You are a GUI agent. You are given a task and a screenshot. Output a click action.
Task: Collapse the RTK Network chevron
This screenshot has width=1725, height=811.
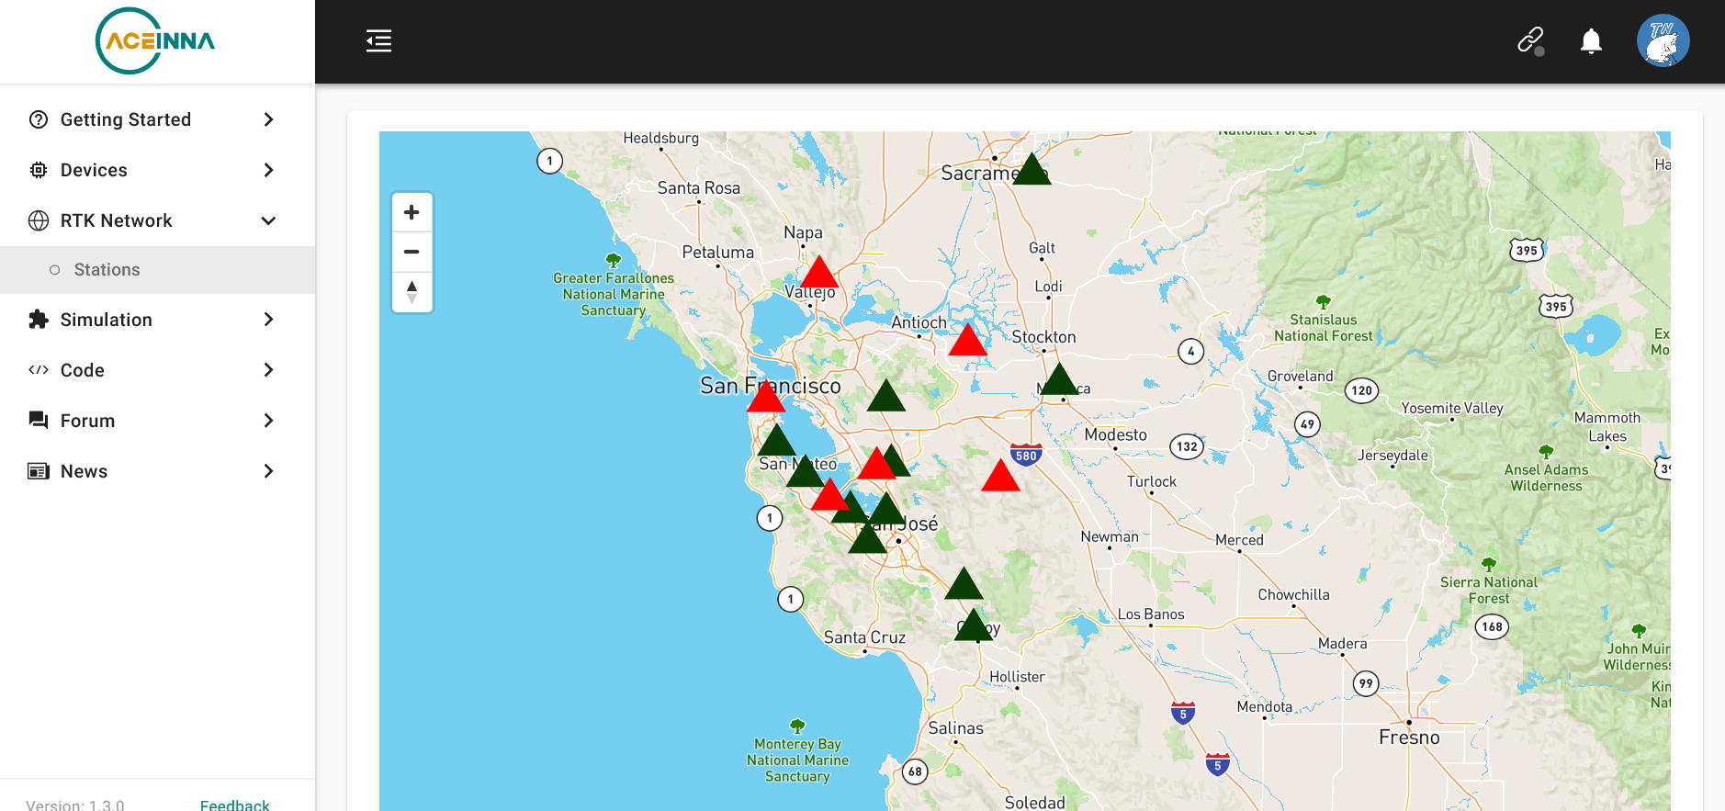[268, 220]
